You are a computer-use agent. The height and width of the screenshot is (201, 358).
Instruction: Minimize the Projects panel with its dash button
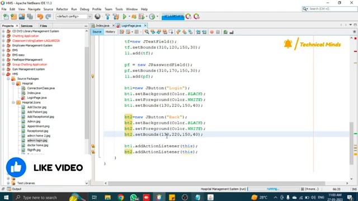[x=86, y=26]
